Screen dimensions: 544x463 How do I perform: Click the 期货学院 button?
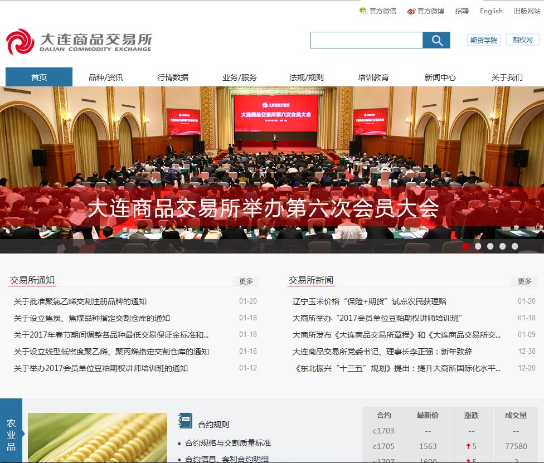point(484,40)
